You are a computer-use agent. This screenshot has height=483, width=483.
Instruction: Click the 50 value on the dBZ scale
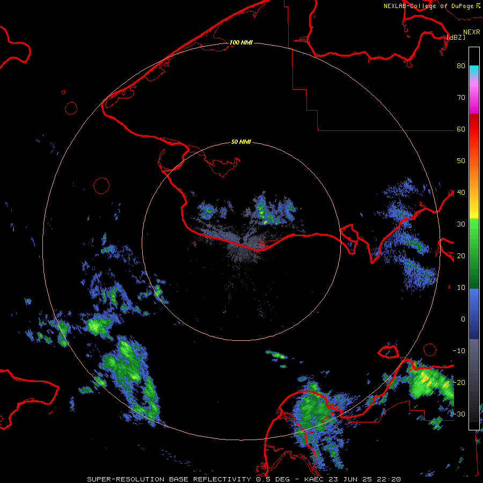[x=461, y=161]
